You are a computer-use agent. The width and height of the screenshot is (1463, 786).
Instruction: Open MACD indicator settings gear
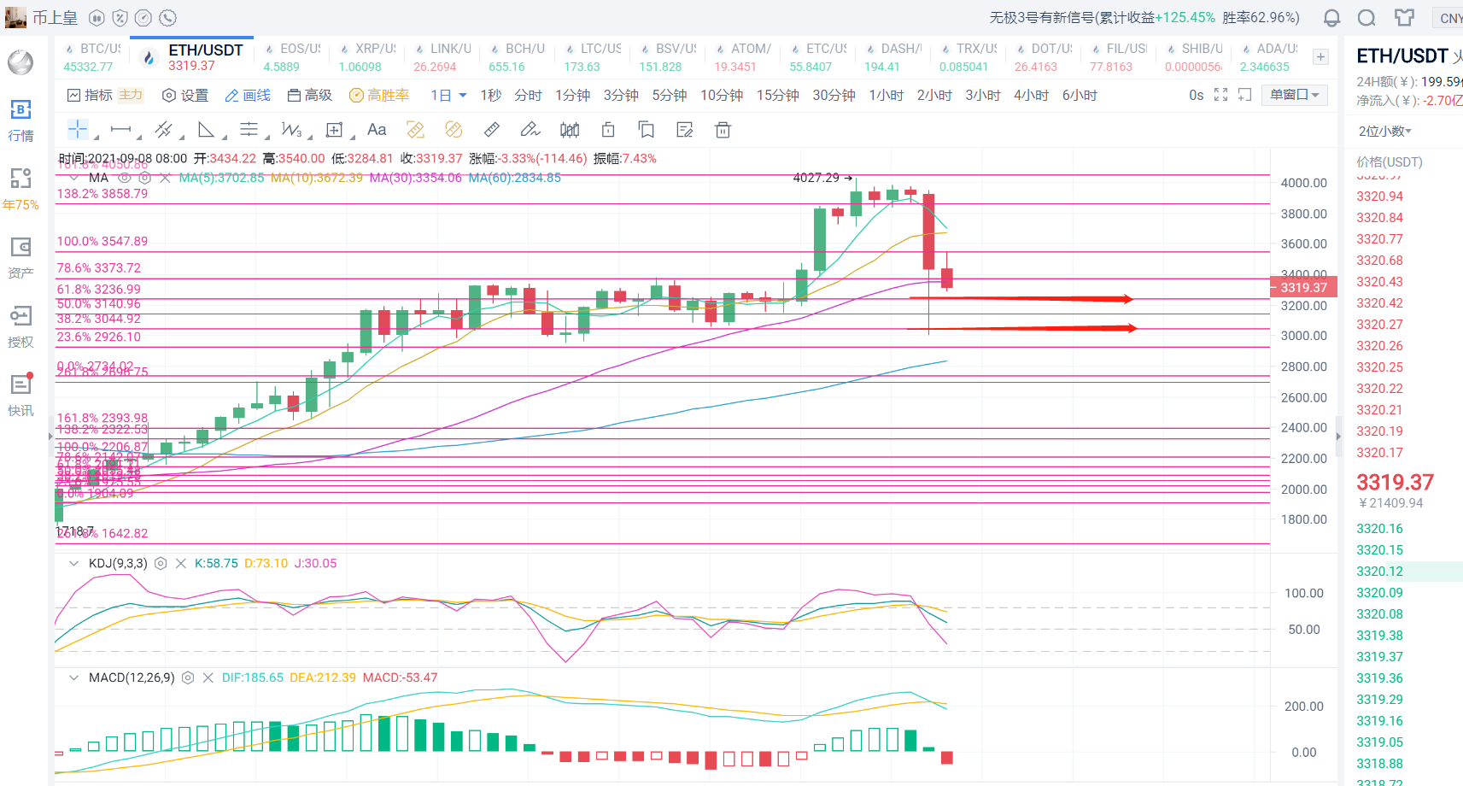188,677
